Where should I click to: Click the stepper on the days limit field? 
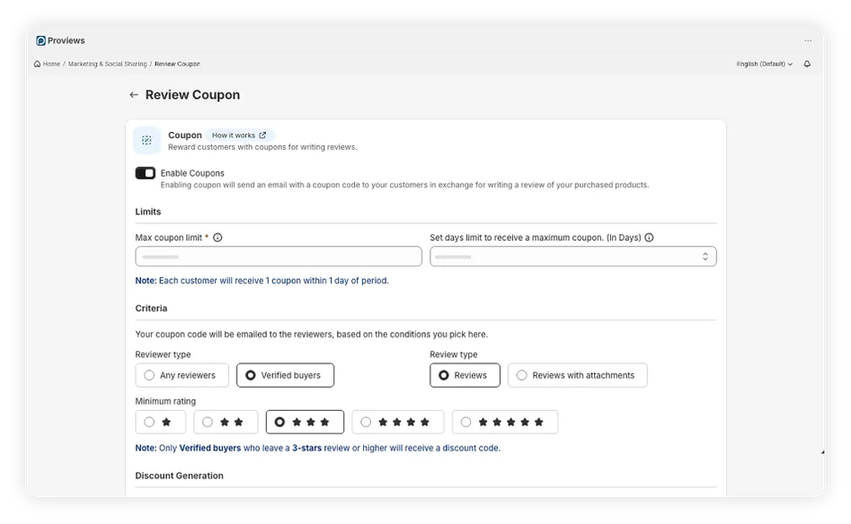click(x=705, y=256)
